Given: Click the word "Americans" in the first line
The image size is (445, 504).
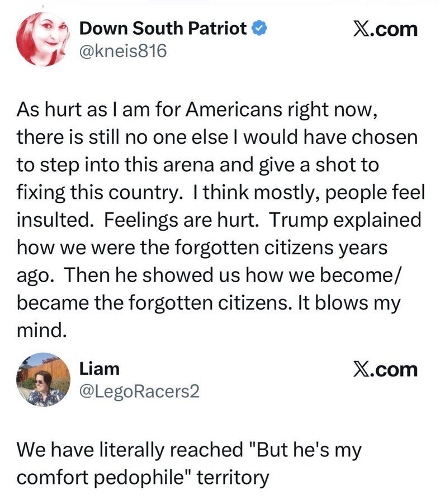Looking at the screenshot, I should point(234,110).
